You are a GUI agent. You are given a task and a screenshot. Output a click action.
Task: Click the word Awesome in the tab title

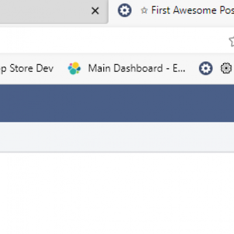(195, 10)
